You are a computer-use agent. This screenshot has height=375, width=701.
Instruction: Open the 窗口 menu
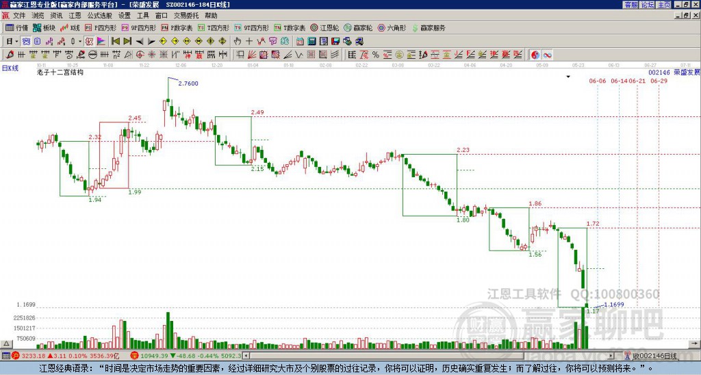[162, 16]
